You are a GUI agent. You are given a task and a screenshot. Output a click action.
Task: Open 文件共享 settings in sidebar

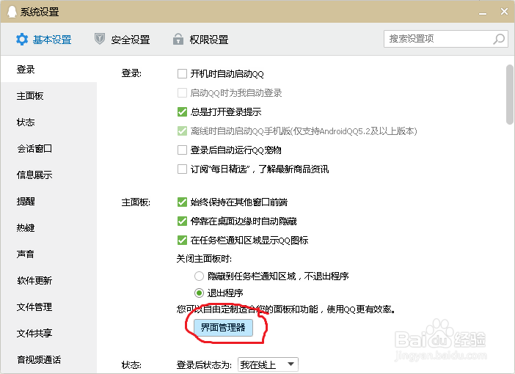(49, 333)
